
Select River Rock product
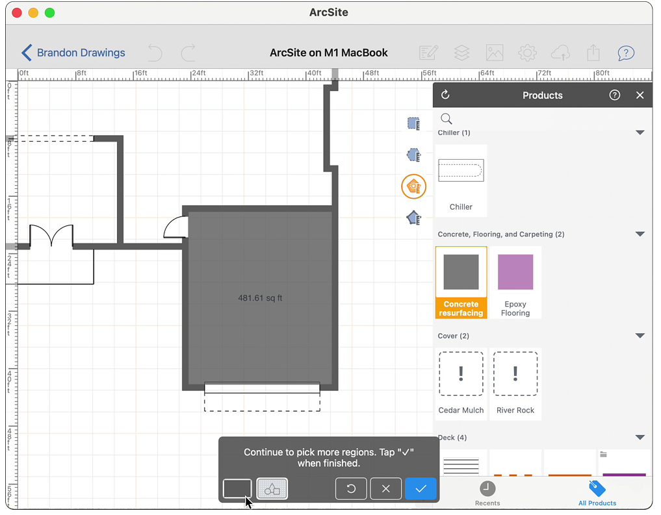[x=515, y=384]
